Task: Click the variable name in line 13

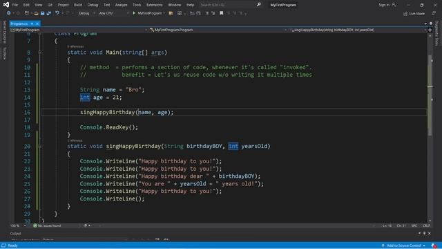Action: tap(109, 90)
